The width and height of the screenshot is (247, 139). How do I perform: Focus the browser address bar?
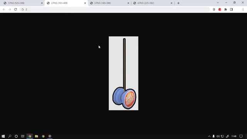point(115,9)
